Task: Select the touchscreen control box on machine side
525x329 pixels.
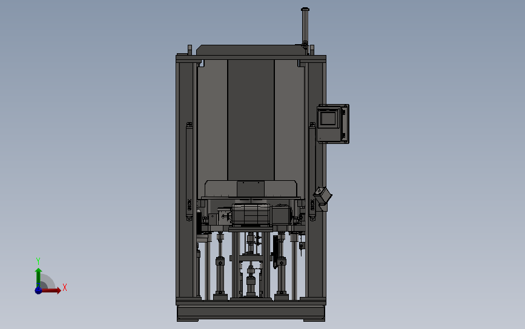Action: coord(333,124)
